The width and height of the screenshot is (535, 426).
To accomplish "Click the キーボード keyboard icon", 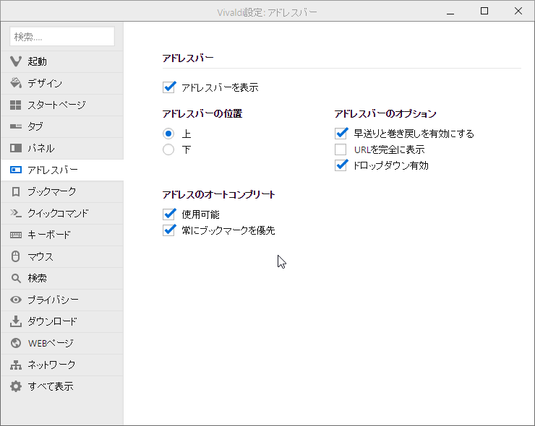I will 16,235.
